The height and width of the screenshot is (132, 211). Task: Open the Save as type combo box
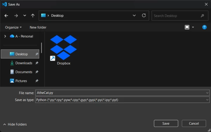click(x=122, y=100)
